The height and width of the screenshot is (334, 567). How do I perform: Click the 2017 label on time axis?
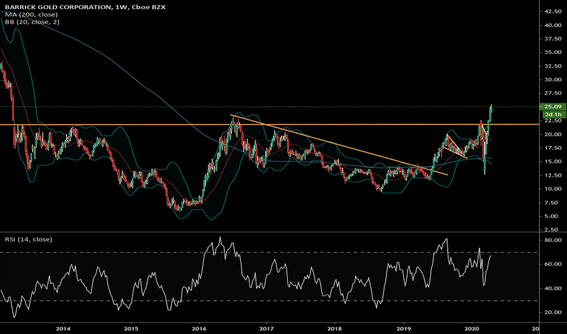[266, 329]
